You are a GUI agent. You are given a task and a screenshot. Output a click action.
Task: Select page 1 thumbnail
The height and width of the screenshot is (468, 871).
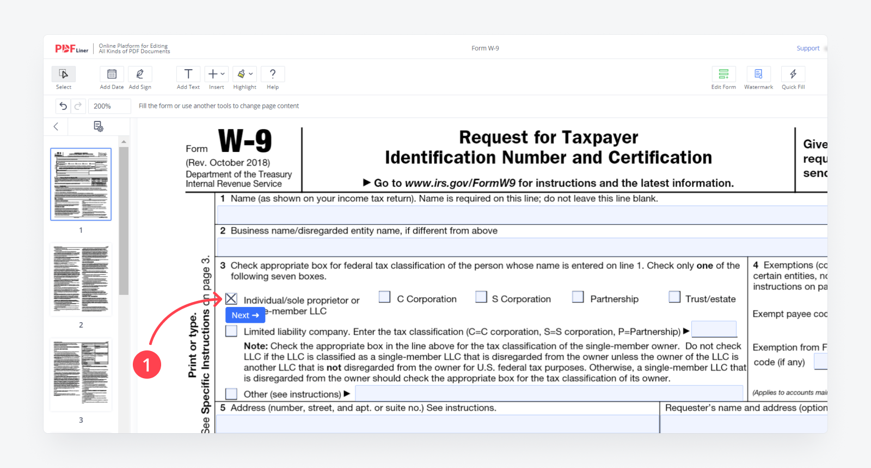[81, 184]
